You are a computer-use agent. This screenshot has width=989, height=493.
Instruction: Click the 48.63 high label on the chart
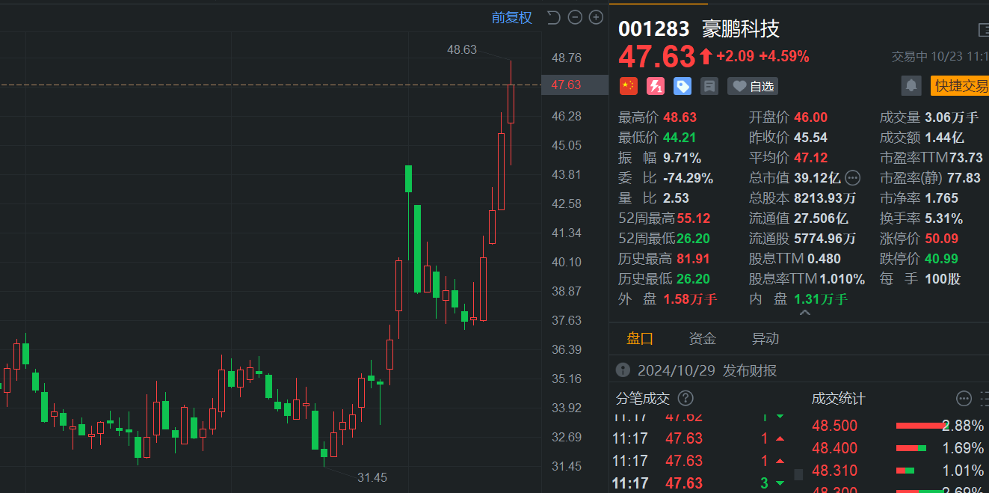462,49
